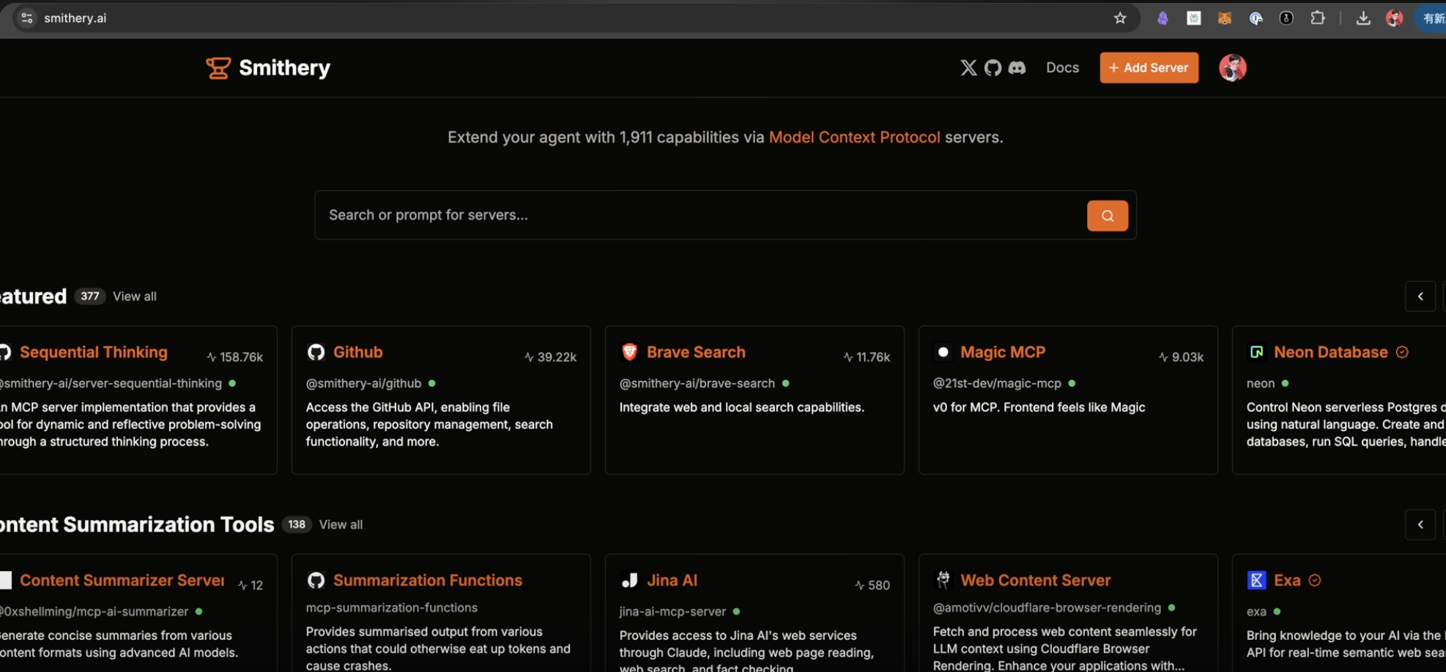
Task: Open the browser downloads icon
Action: point(1362,18)
